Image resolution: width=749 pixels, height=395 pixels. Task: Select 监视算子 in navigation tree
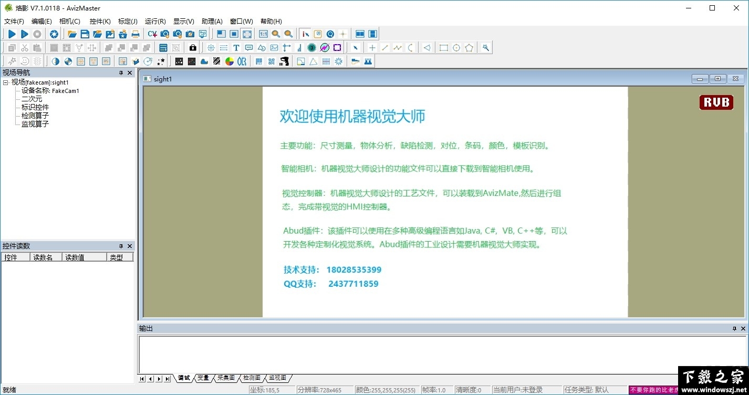click(35, 124)
